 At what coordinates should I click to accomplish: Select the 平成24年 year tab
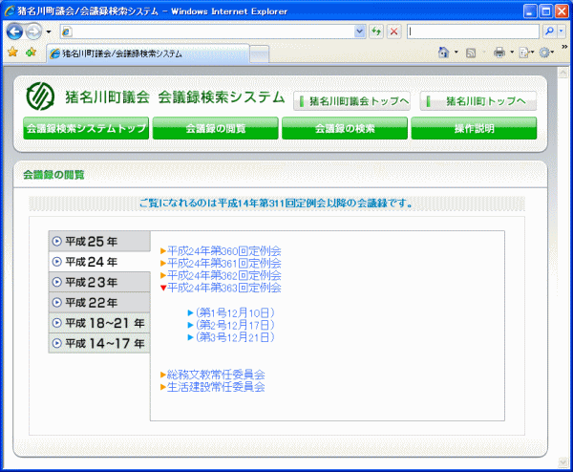[99, 262]
